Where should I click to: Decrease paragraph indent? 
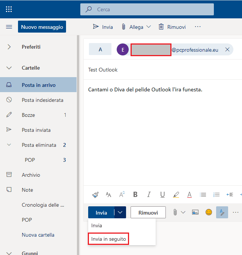(x=230, y=195)
